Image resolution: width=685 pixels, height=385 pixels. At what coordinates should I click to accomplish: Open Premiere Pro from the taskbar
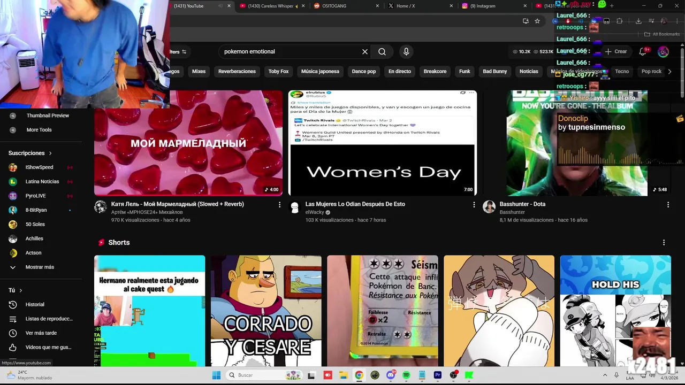[x=437, y=375]
